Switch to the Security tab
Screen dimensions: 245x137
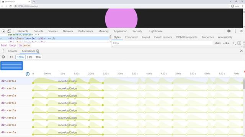[137, 31]
